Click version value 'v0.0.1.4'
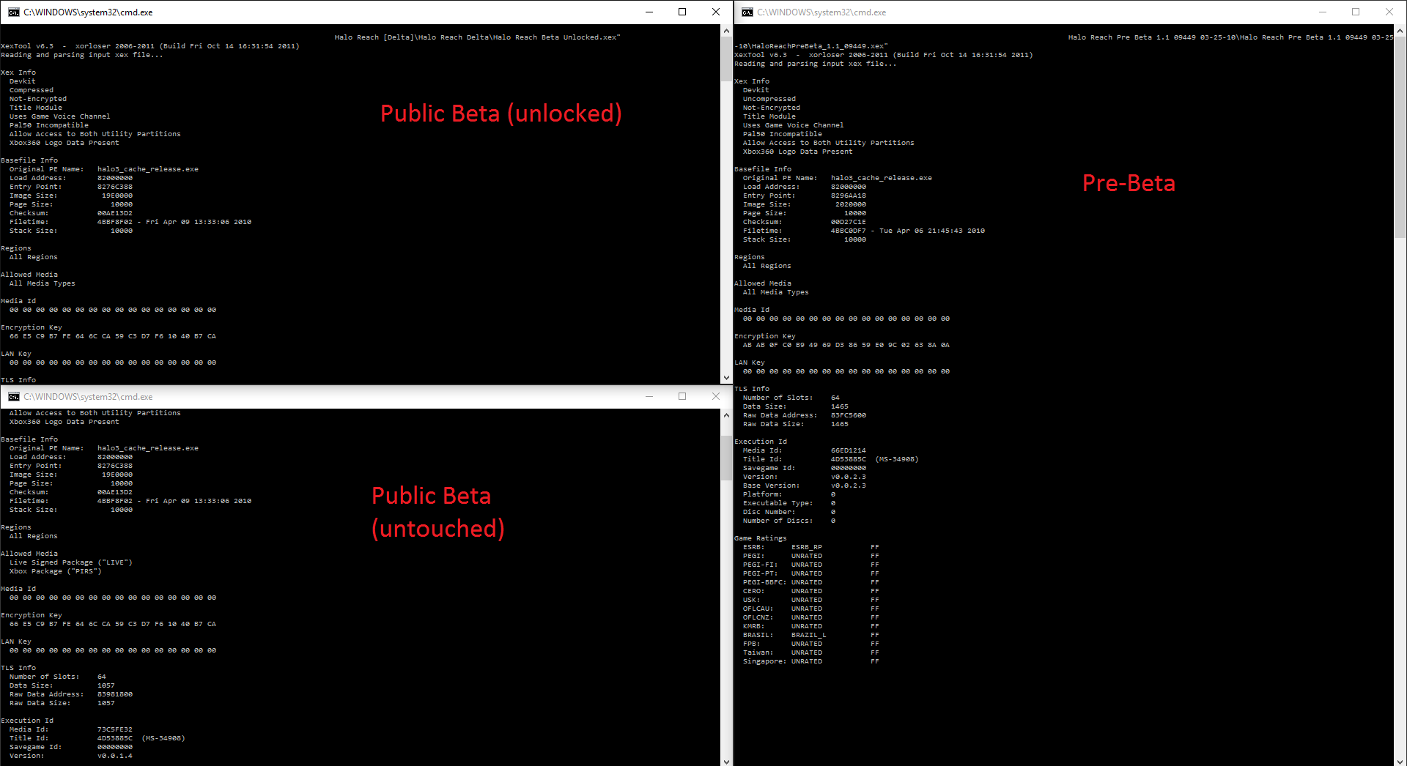This screenshot has height=766, width=1407. pyautogui.click(x=114, y=756)
